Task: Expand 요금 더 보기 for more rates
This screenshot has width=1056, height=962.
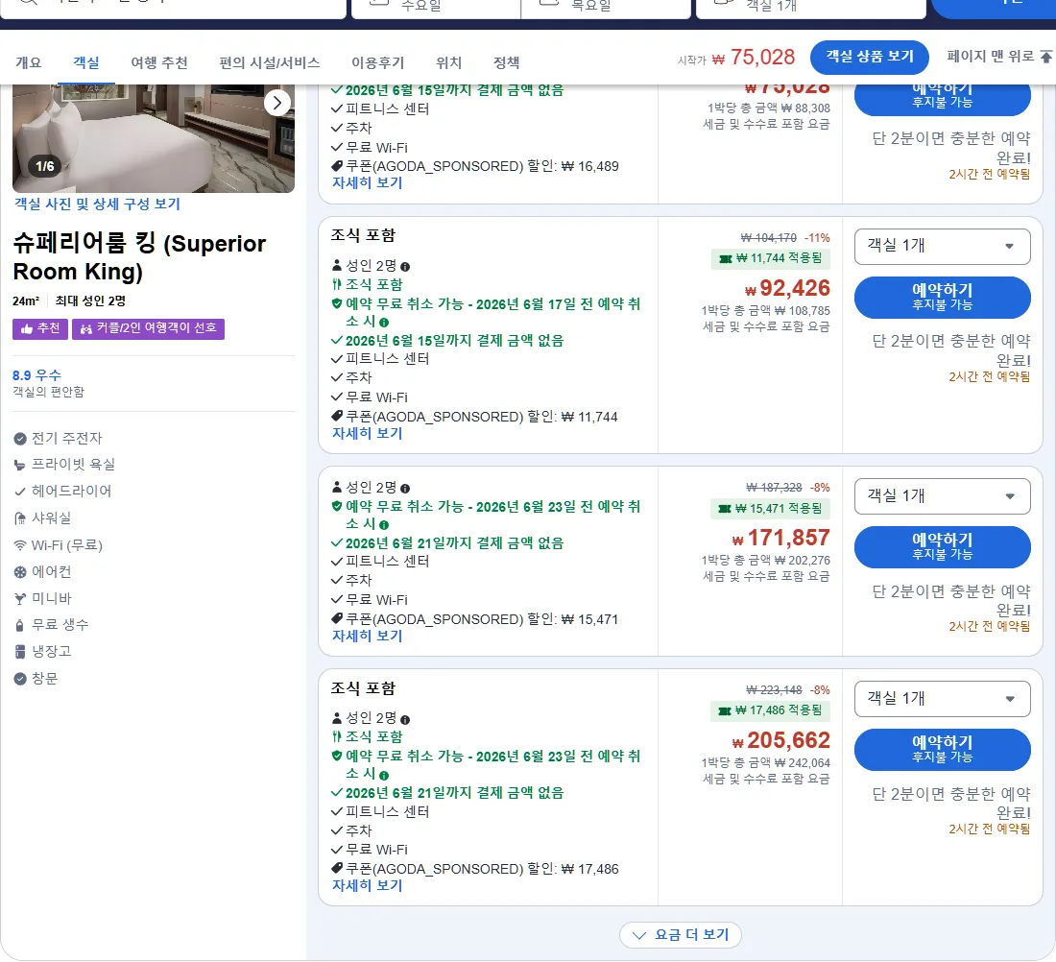Action: point(681,935)
